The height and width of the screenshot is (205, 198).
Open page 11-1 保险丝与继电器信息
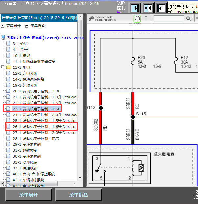point(34,62)
